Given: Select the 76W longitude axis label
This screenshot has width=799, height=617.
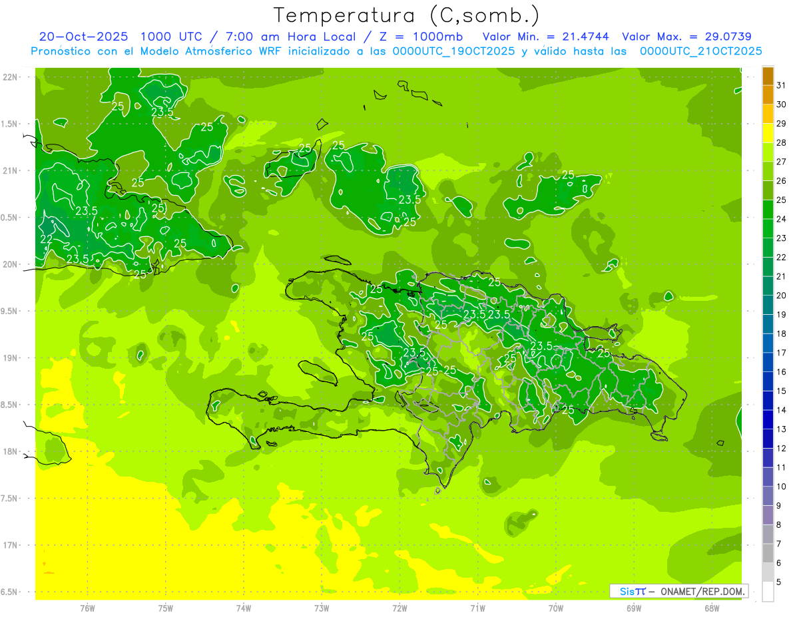Looking at the screenshot, I should (87, 608).
